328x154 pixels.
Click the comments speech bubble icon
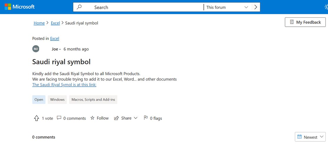pyautogui.click(x=59, y=118)
